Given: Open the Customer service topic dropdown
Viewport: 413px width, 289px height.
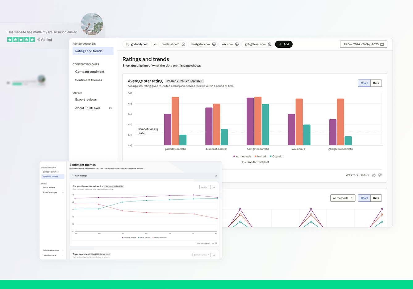Looking at the screenshot, I should pos(202,255).
